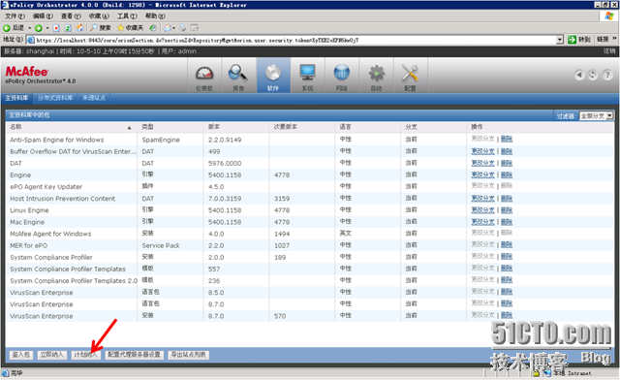Select the McAfee Agent for Windows row name

click(50, 234)
